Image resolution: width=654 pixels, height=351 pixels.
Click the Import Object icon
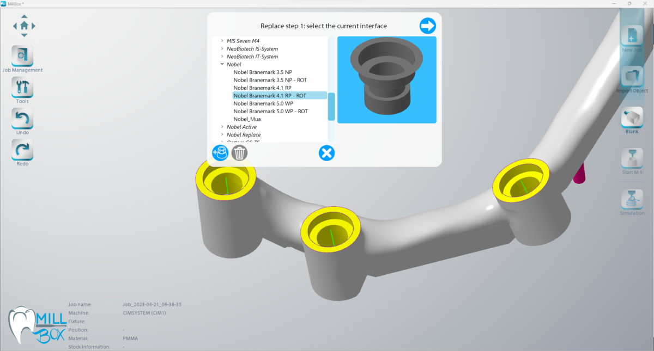632,77
